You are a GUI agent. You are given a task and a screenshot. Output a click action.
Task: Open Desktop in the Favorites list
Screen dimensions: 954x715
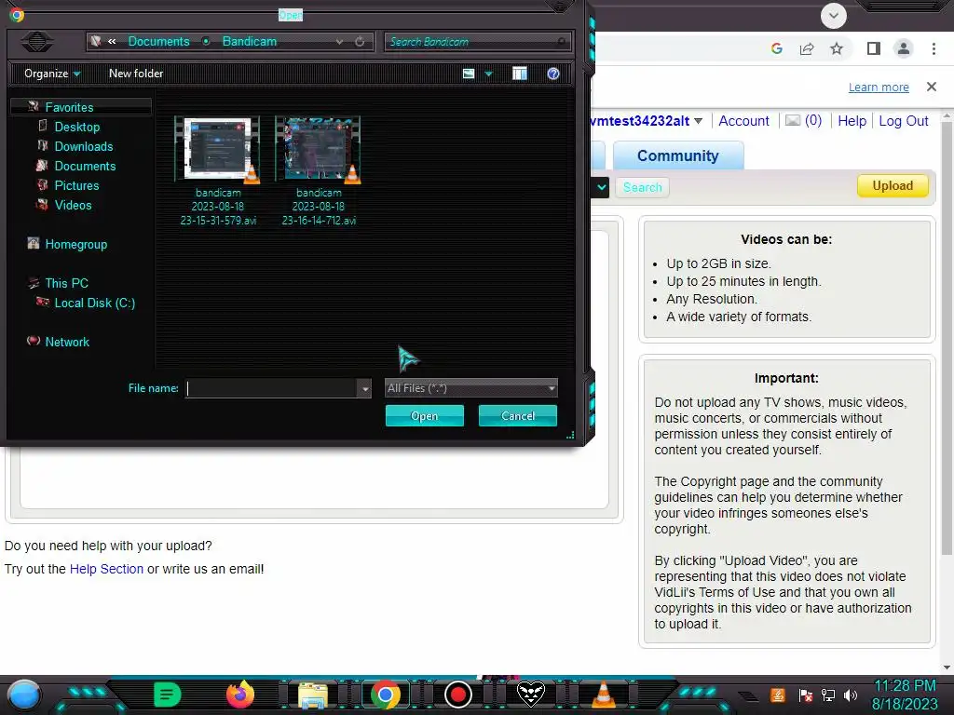tap(76, 127)
